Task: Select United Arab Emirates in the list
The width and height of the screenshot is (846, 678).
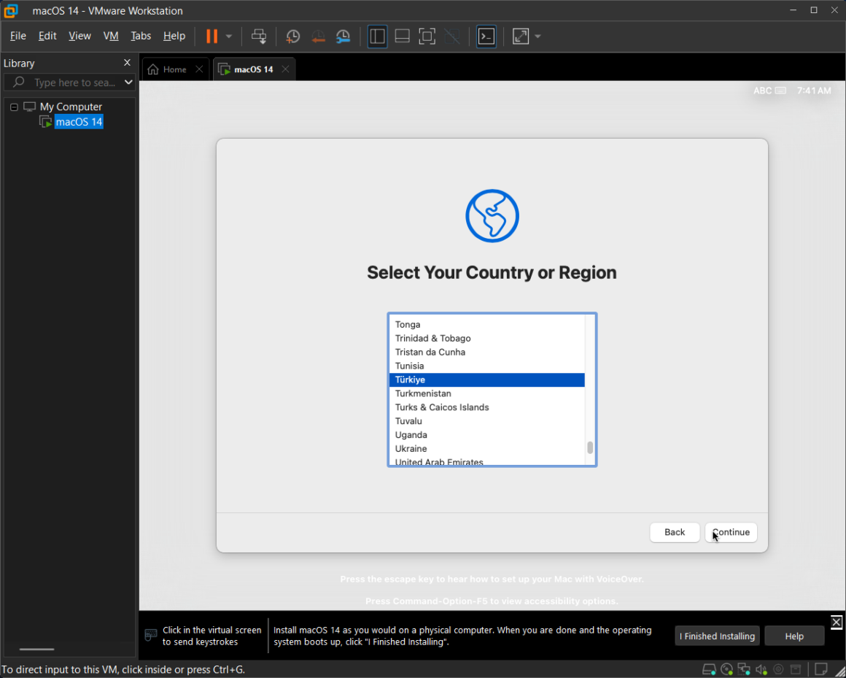Action: (486, 461)
